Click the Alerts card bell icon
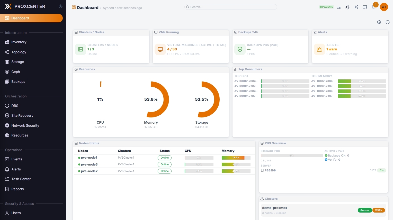The width and height of the screenshot is (393, 220). tap(319, 49)
